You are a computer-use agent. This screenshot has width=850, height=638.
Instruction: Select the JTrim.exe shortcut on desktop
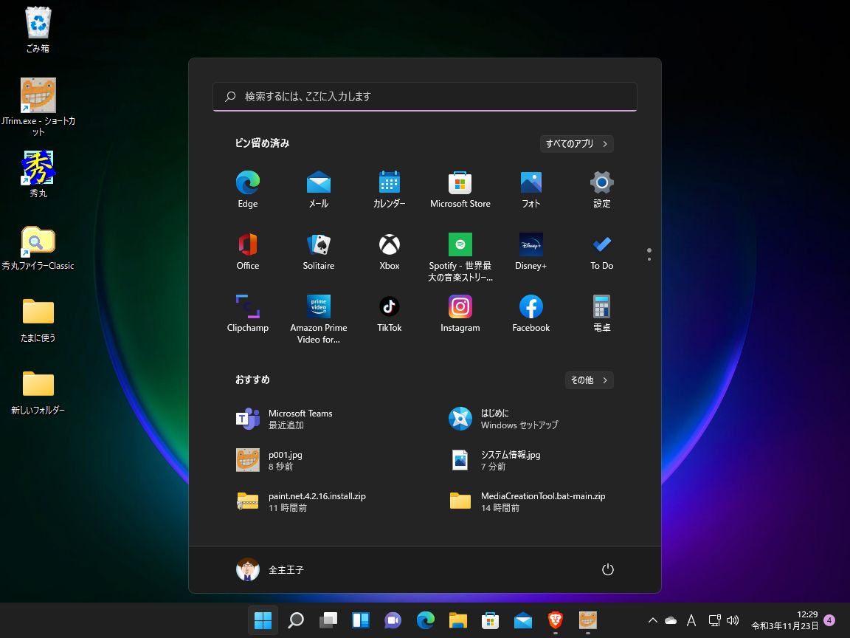(38, 106)
